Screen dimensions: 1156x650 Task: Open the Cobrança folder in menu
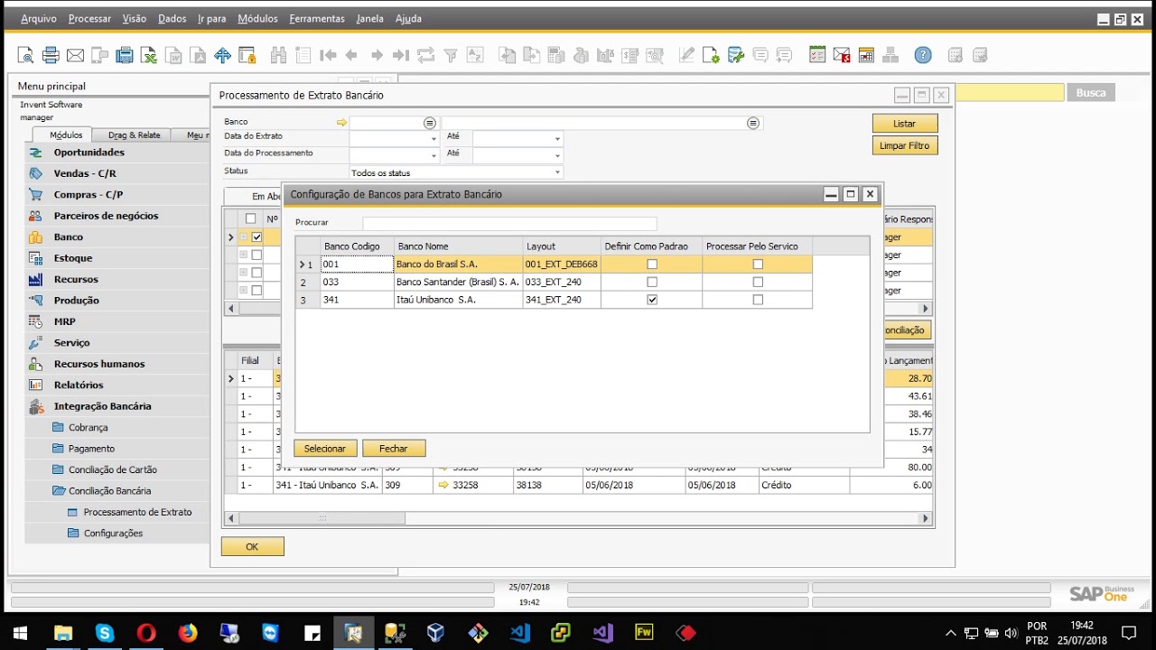pos(88,427)
